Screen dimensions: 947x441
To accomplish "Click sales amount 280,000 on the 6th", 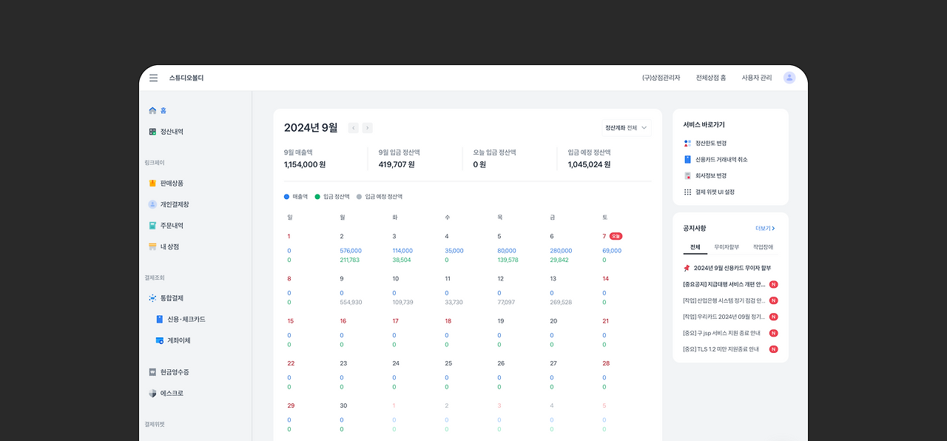I will 561,251.
